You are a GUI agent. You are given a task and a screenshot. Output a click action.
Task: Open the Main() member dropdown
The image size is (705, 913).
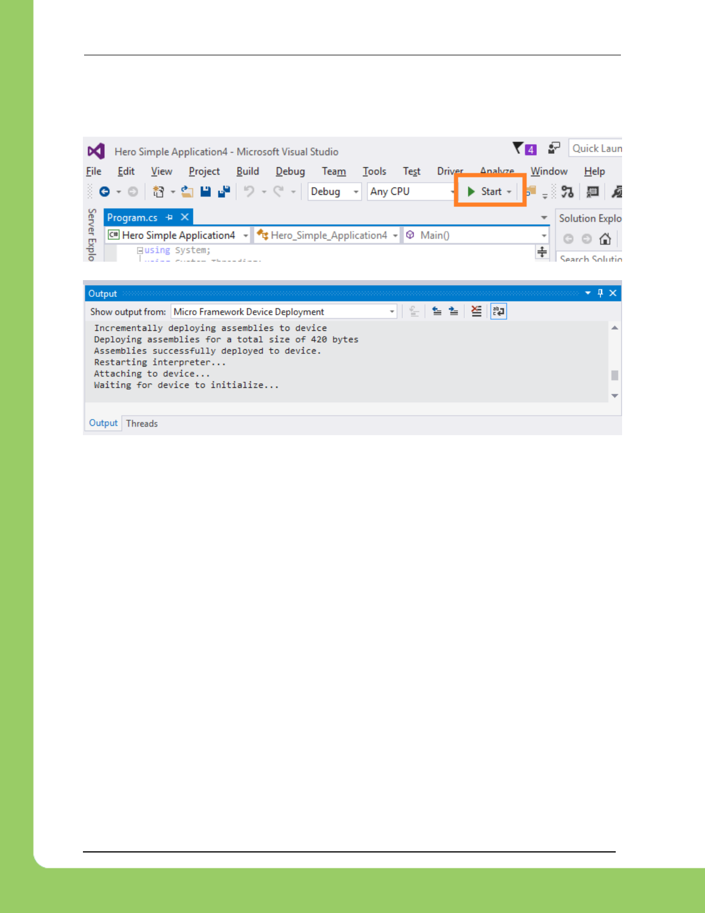[x=544, y=235]
